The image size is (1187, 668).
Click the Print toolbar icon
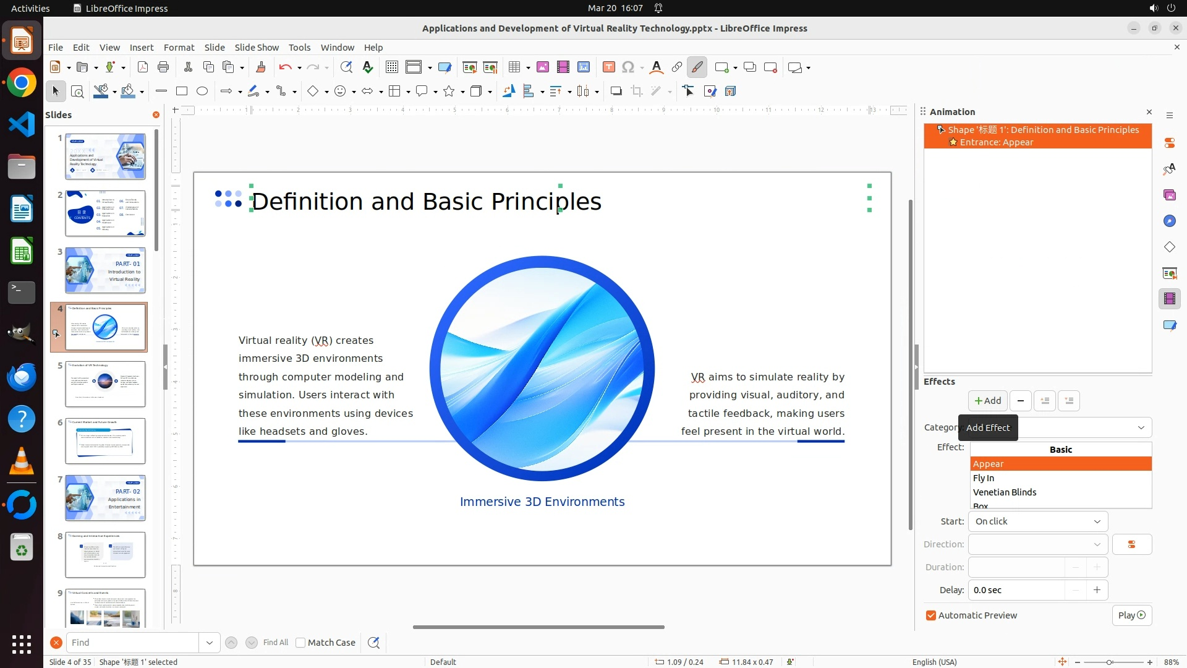point(163,67)
